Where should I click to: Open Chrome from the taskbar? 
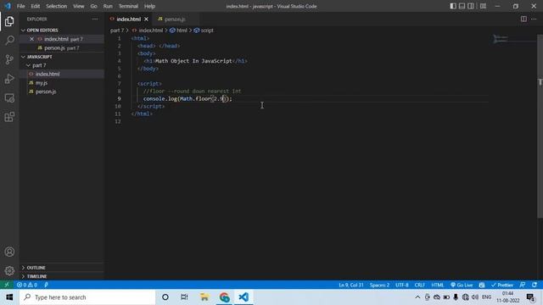click(x=224, y=297)
